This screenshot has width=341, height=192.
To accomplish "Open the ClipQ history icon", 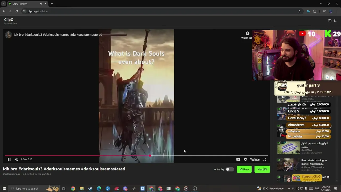I will [330, 21].
